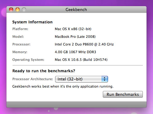Click the Platform: label
This screenshot has width=153, height=114.
(x=20, y=29)
